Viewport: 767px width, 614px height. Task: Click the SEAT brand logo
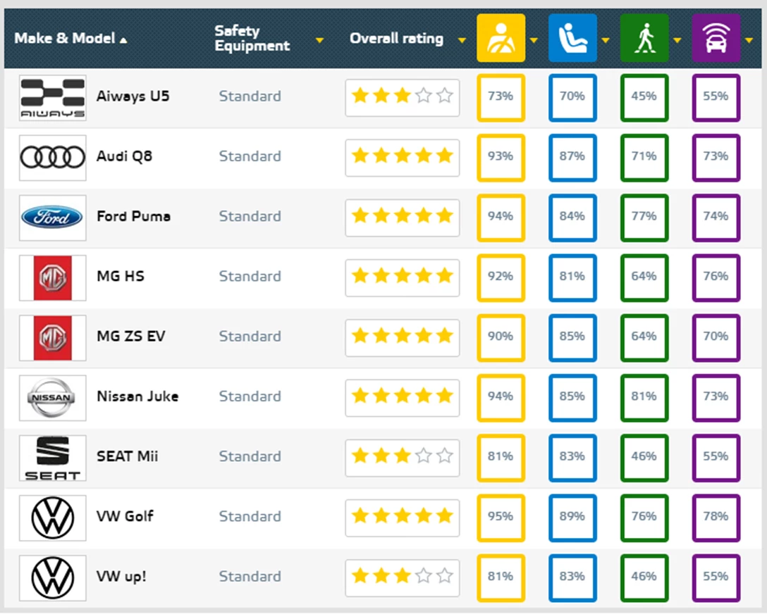click(x=53, y=457)
